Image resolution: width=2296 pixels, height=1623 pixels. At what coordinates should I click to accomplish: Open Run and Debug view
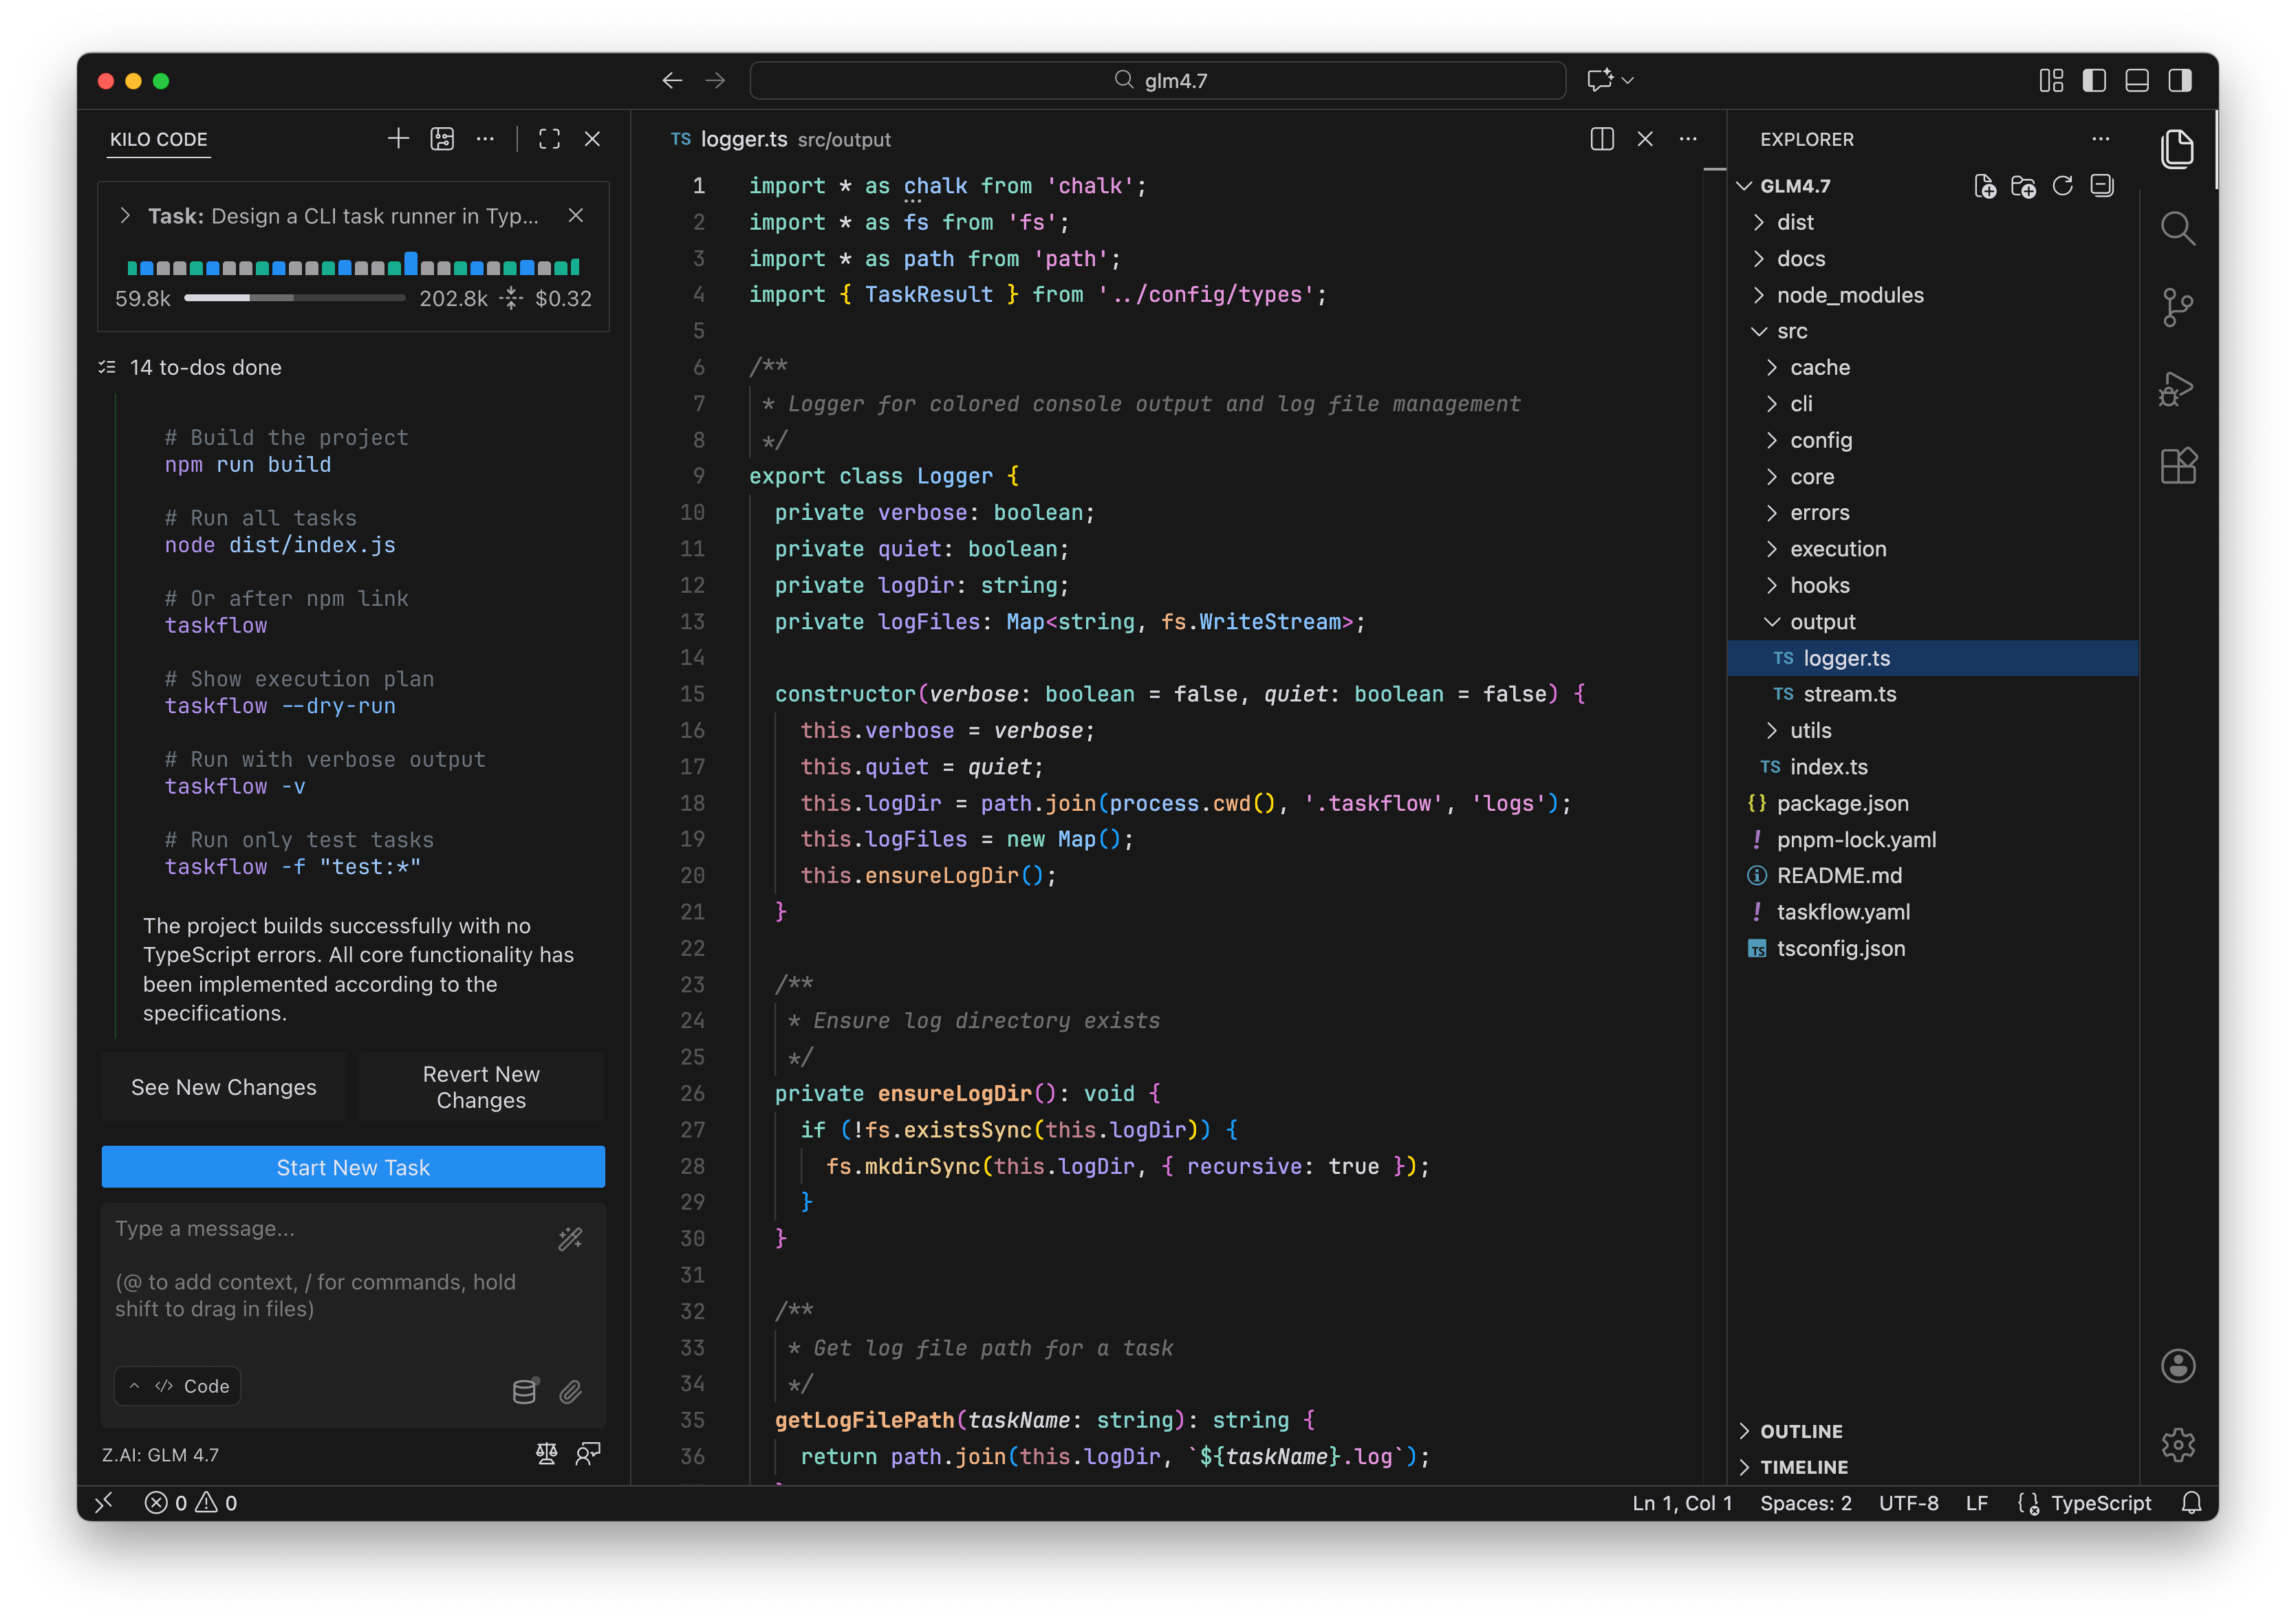(2177, 388)
